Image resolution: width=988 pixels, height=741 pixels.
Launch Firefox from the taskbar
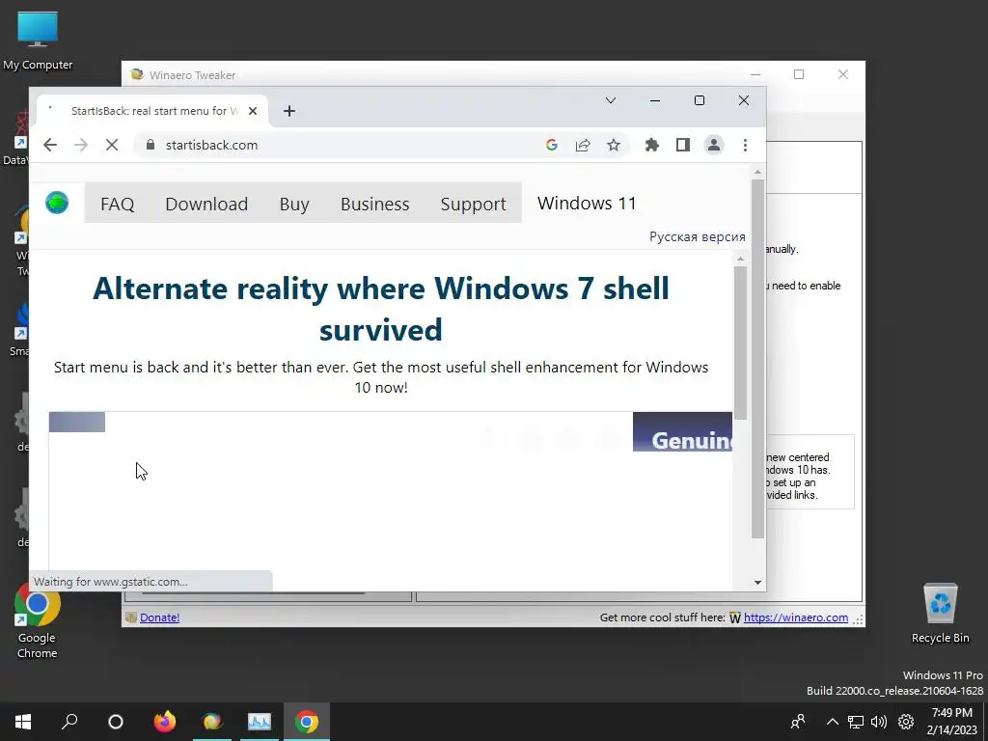[x=164, y=722]
